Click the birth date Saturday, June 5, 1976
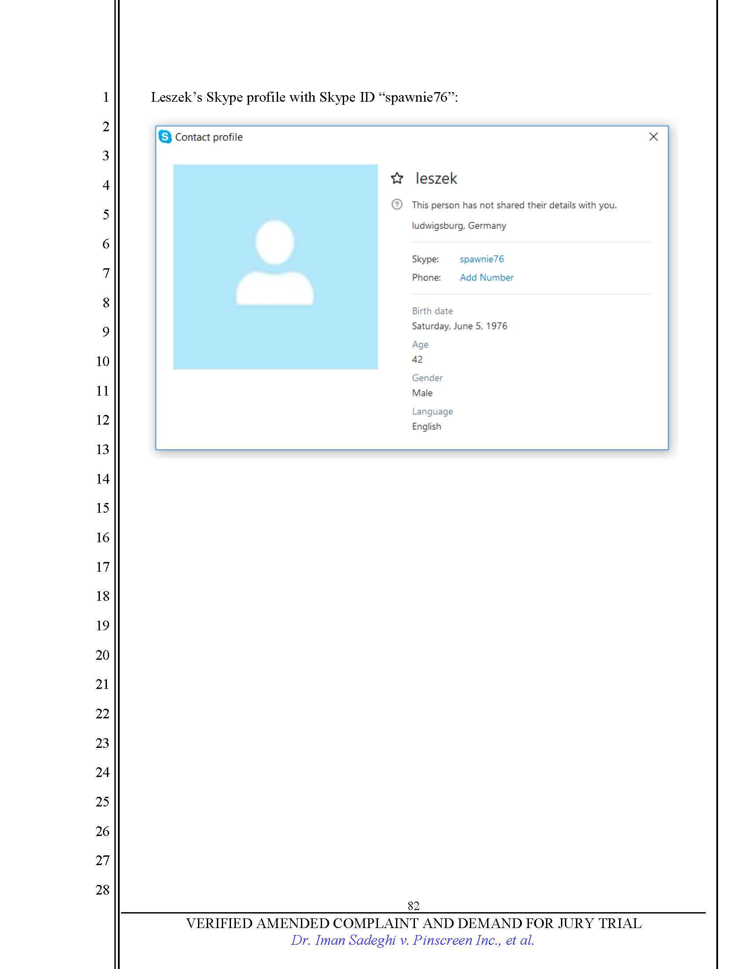 tap(459, 326)
